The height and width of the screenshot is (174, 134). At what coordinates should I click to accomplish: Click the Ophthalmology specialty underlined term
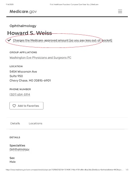(x=20, y=149)
